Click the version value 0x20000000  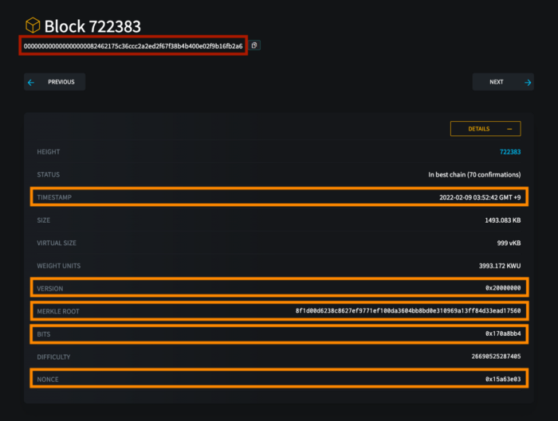pos(503,288)
